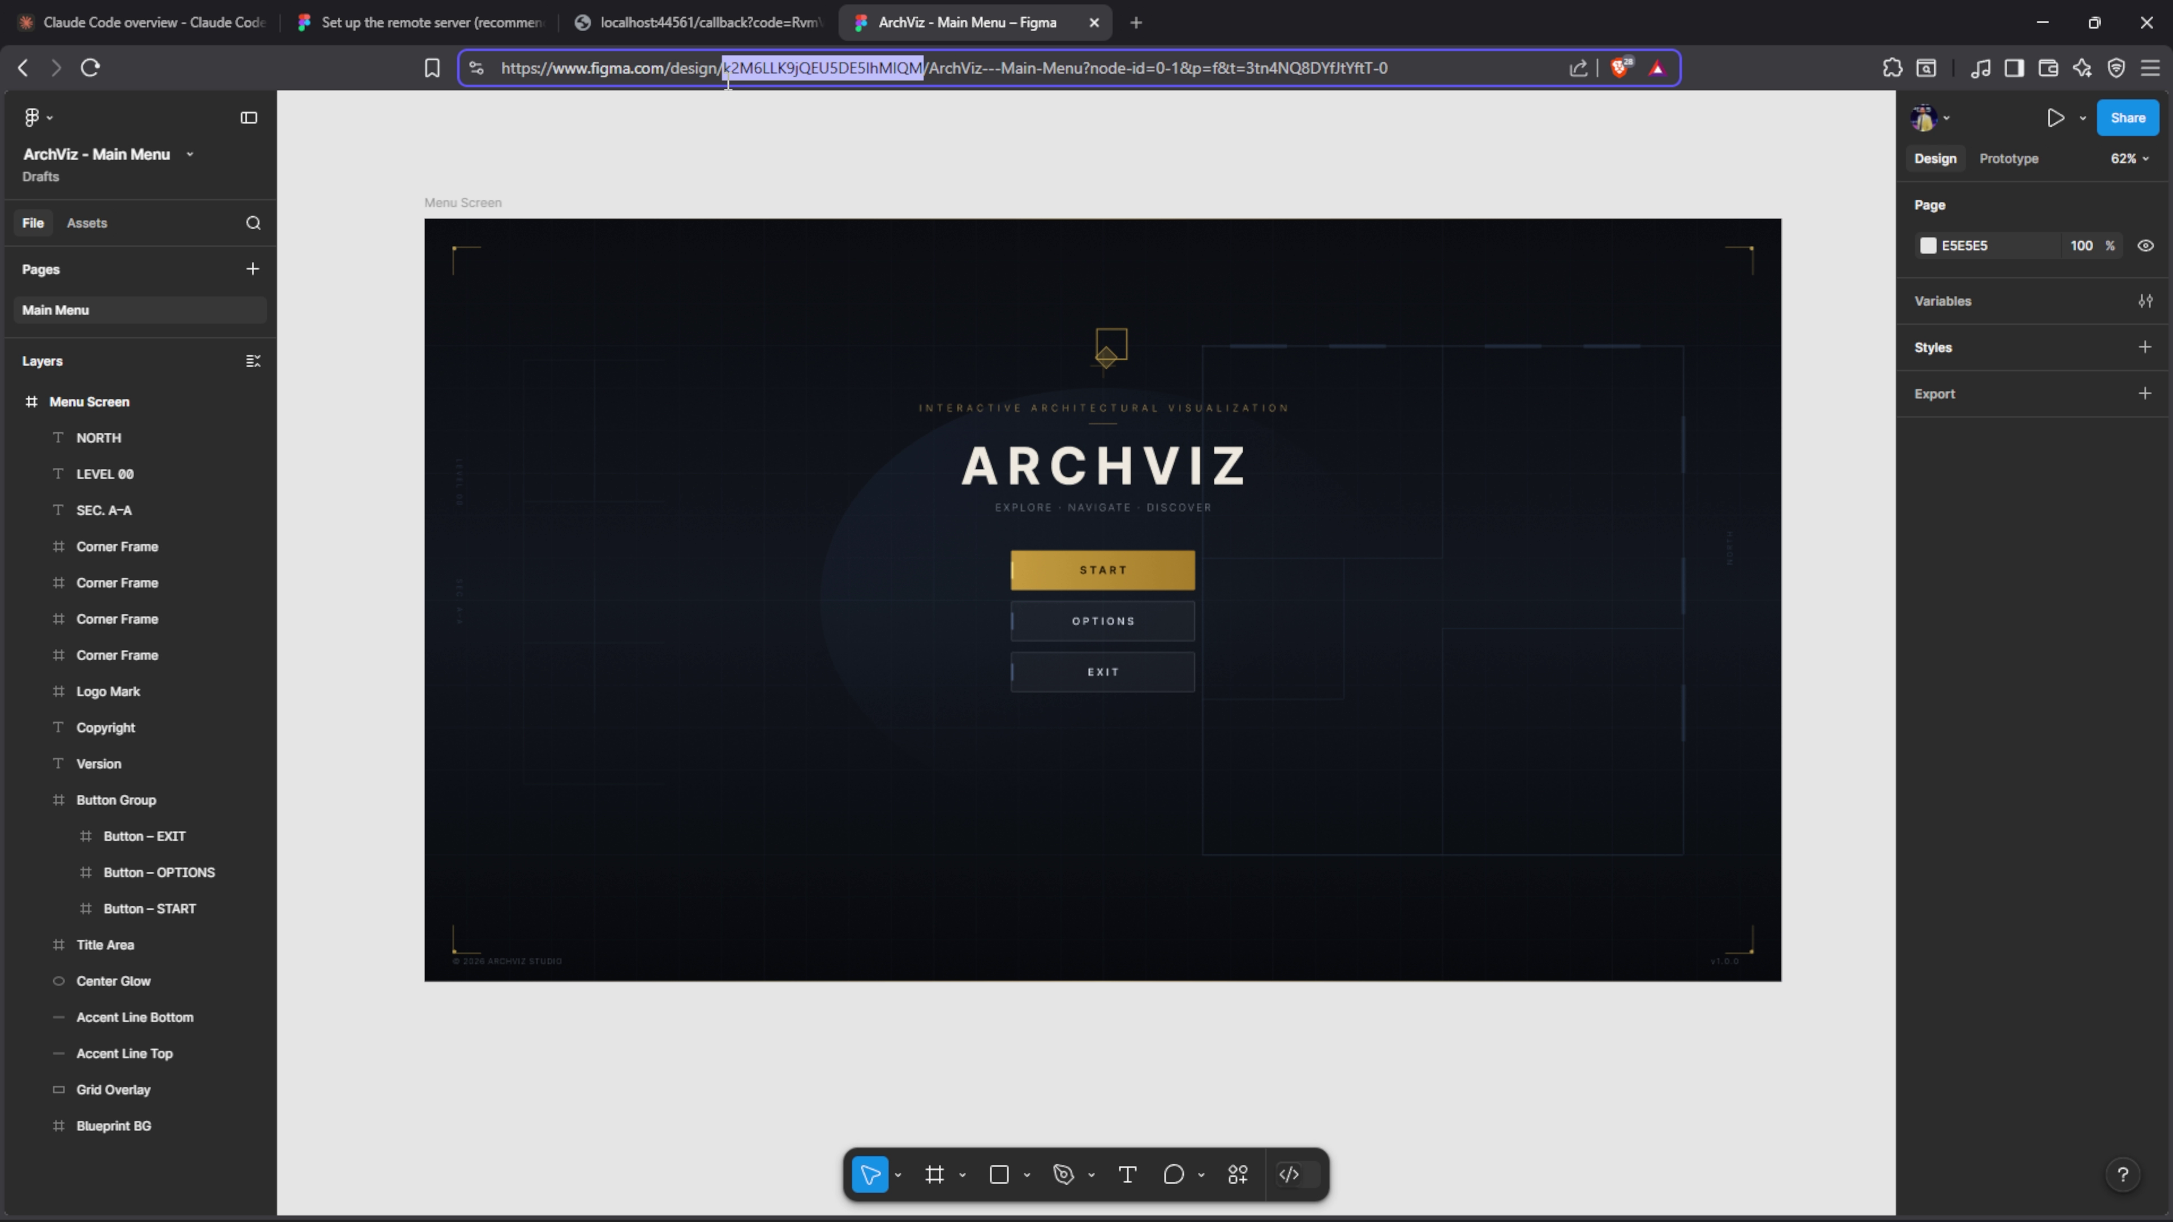Open variables settings icon

pyautogui.click(x=2145, y=301)
